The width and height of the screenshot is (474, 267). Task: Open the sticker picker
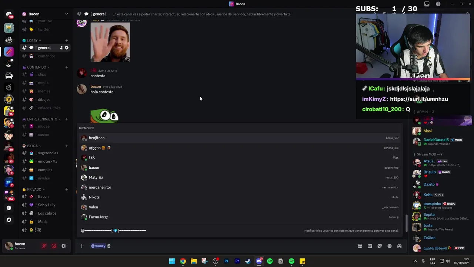point(380,246)
